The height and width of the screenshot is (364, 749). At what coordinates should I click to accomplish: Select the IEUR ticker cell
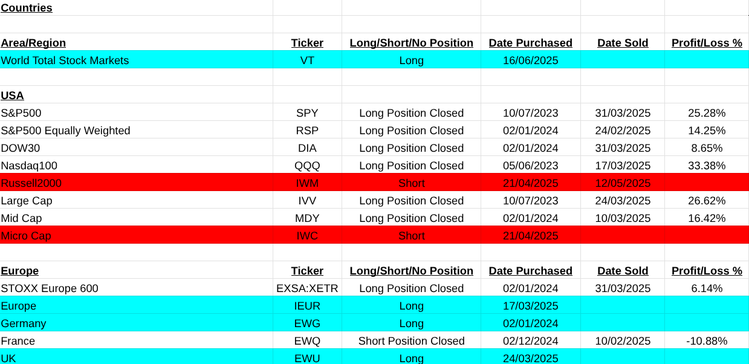307,306
